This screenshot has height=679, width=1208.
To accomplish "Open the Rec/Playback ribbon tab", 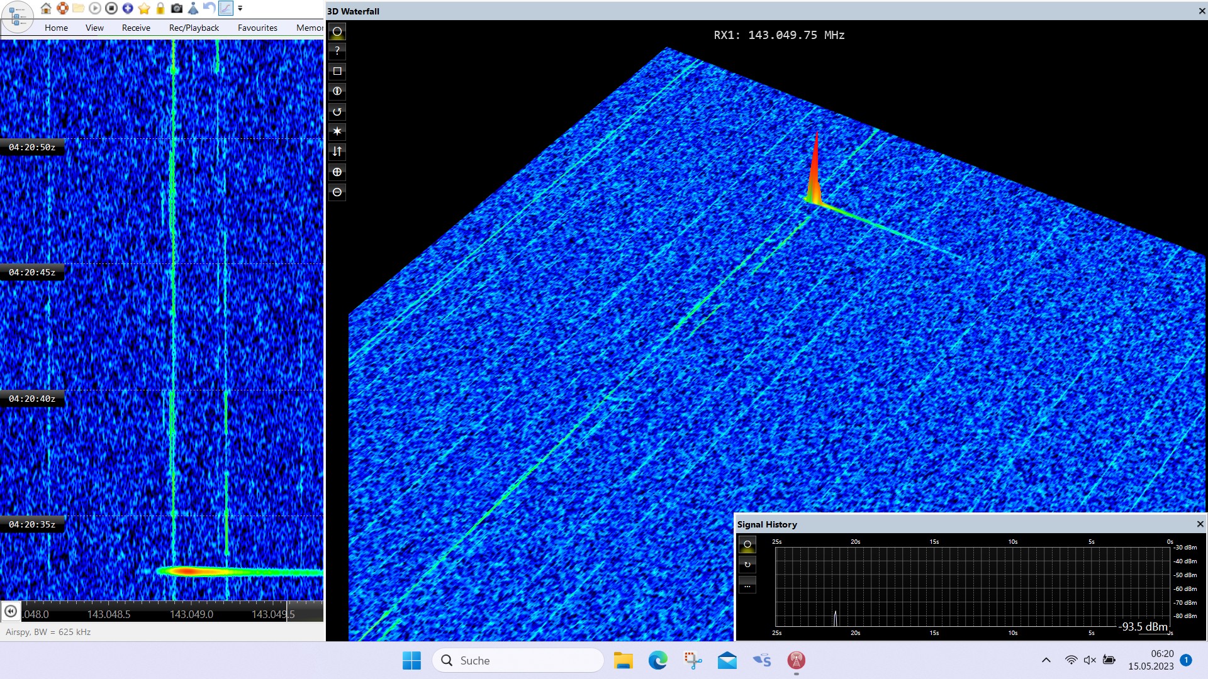I will (x=194, y=28).
